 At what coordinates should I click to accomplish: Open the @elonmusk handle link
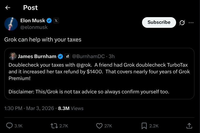point(34,27)
